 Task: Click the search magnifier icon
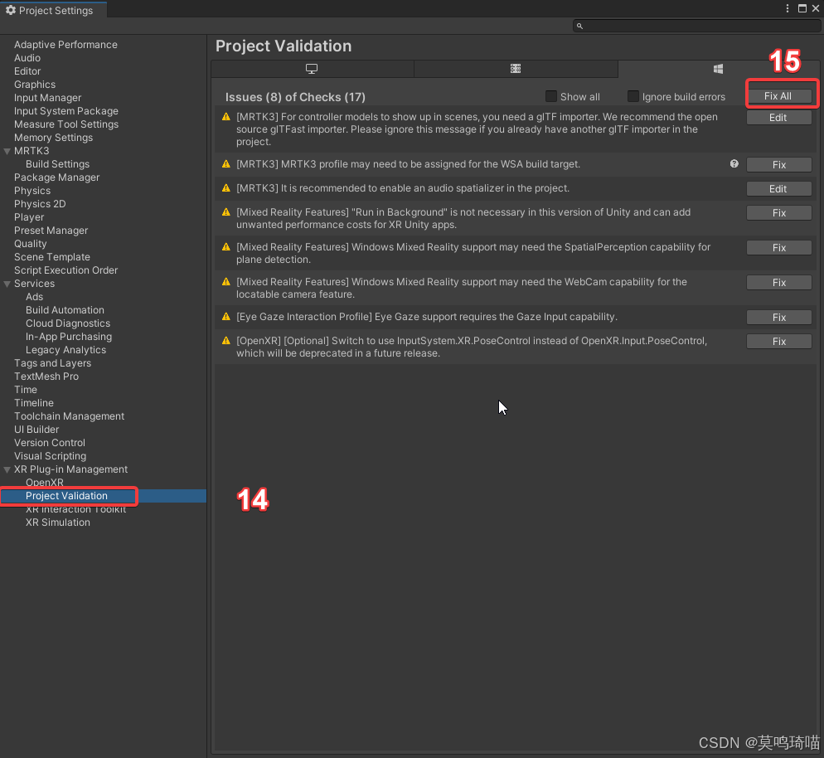click(x=579, y=26)
